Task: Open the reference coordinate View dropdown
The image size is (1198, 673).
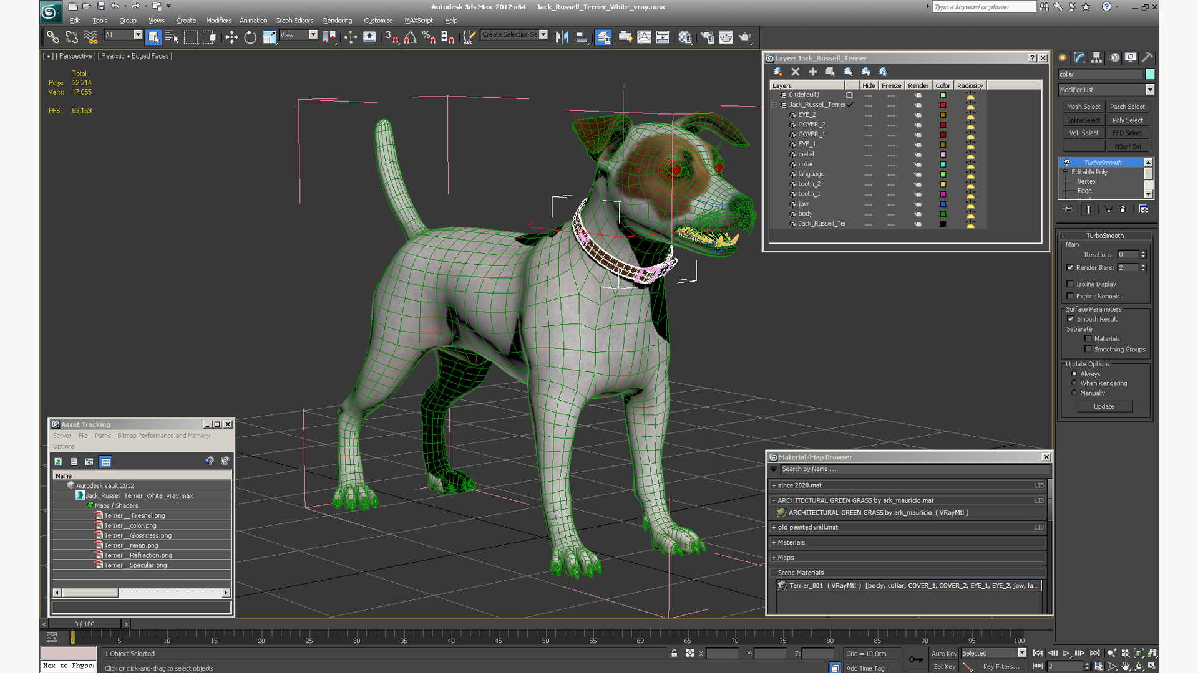Action: (313, 35)
